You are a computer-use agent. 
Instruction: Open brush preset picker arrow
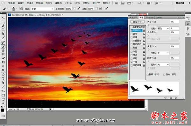(x=17, y=9)
